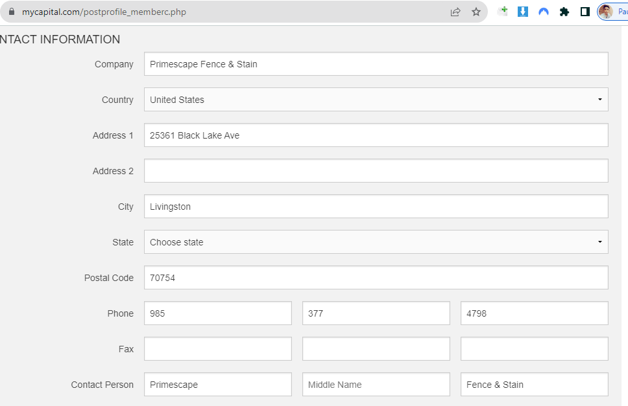628x406 pixels.
Task: Open the Extensions puzzle piece menu
Action: click(564, 12)
